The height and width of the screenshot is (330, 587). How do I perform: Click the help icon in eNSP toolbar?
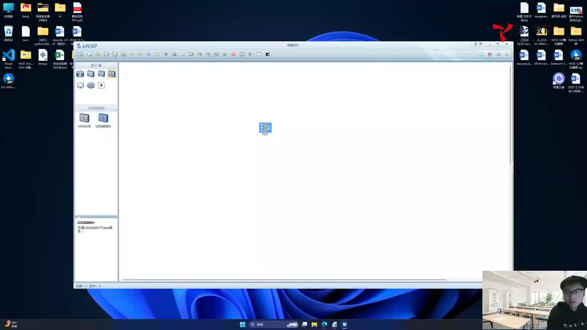coord(507,54)
